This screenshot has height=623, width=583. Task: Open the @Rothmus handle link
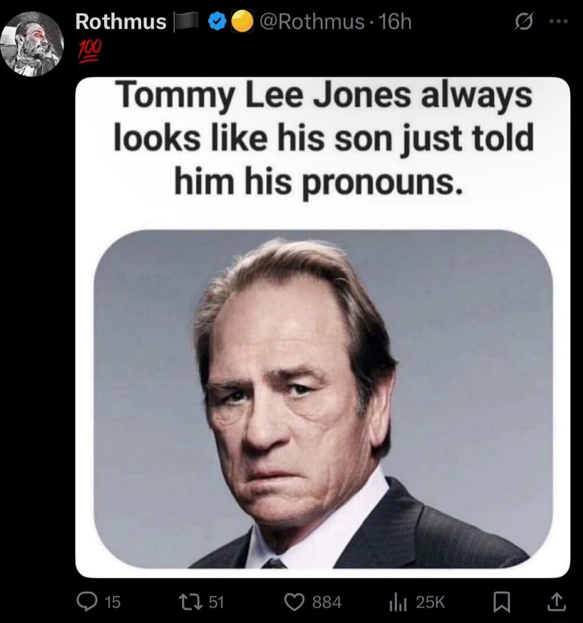point(312,22)
